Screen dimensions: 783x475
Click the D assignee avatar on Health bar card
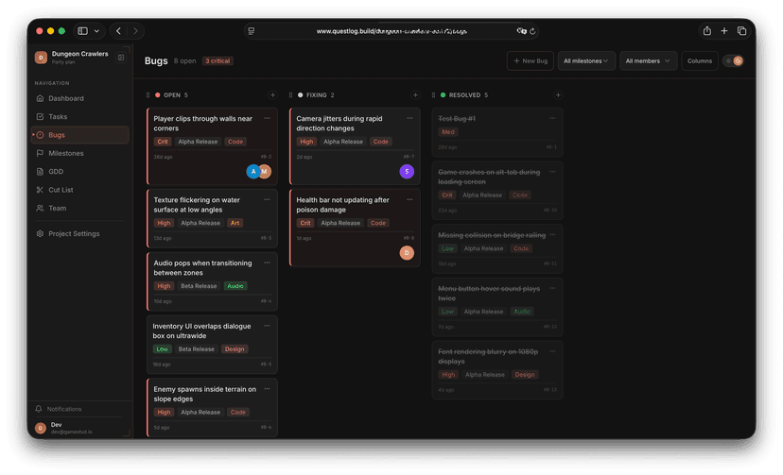(x=407, y=253)
